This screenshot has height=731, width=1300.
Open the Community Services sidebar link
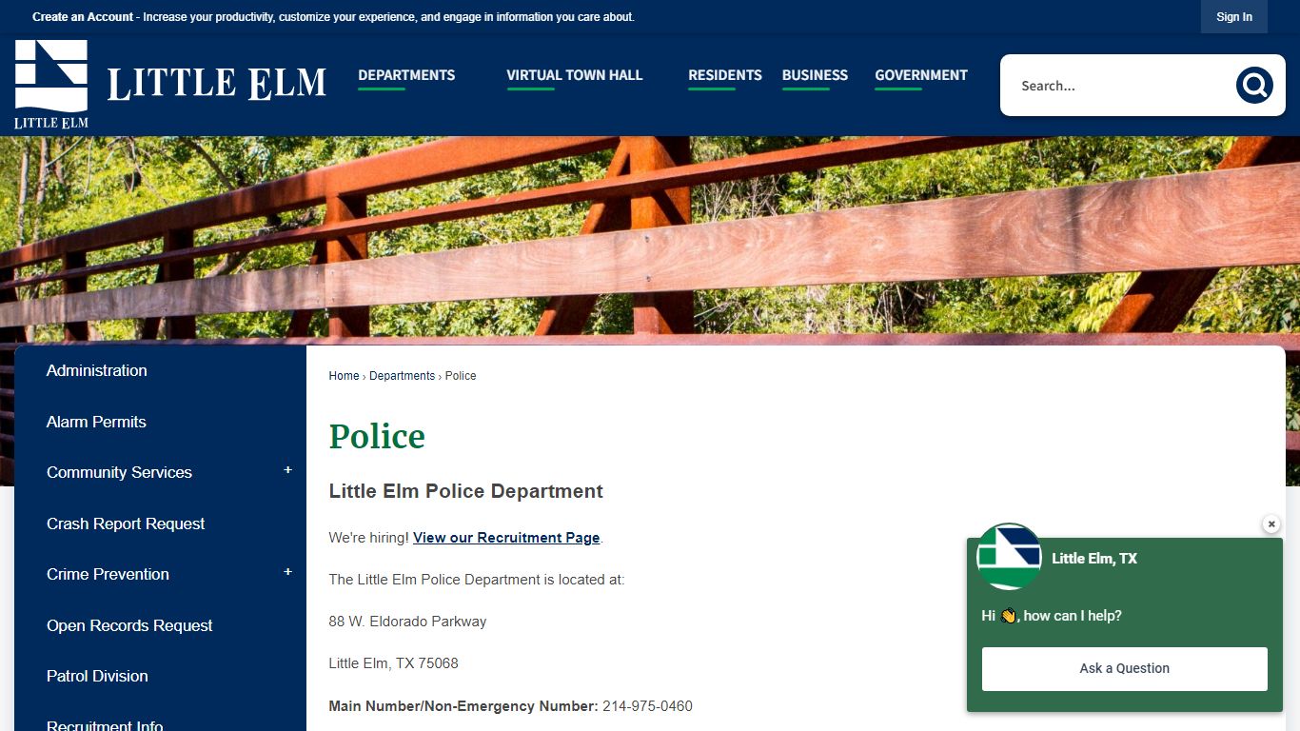point(119,472)
